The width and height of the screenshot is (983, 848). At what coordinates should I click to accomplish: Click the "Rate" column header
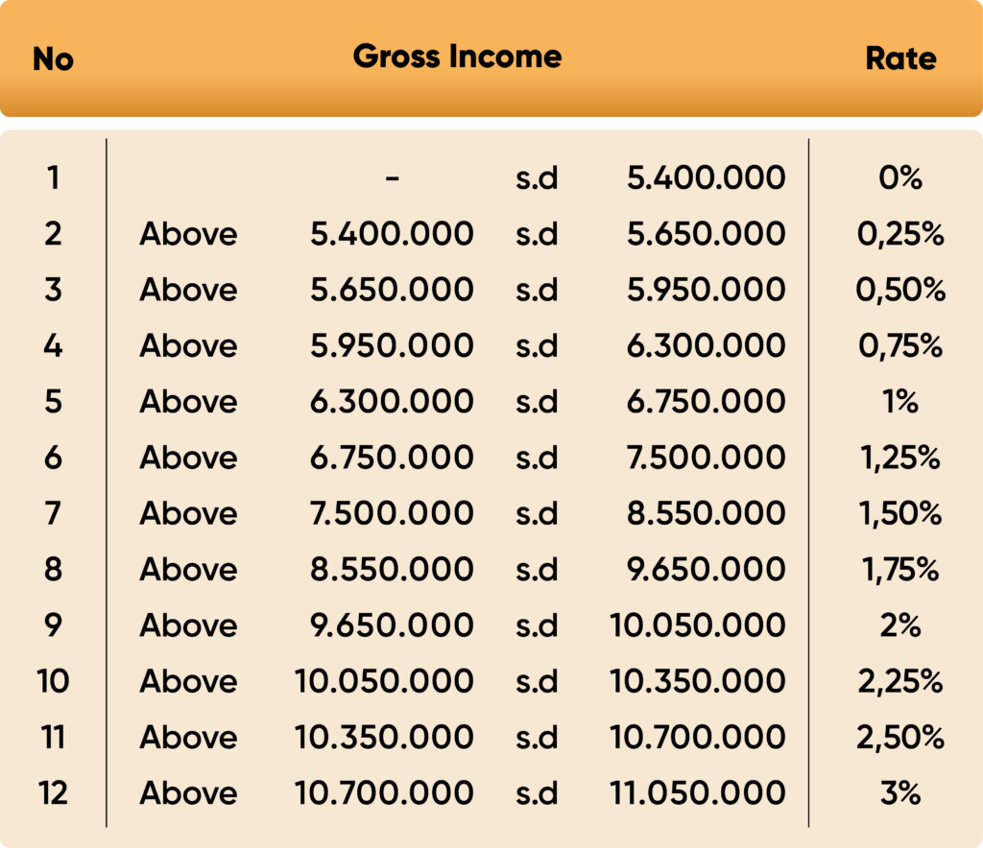click(900, 59)
